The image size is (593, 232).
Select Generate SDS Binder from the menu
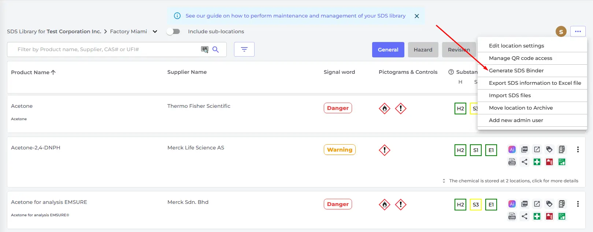pos(516,71)
